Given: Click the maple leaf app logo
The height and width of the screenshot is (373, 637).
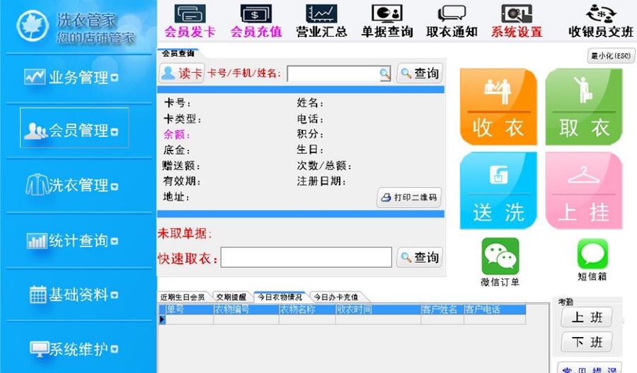Looking at the screenshot, I should [x=33, y=26].
